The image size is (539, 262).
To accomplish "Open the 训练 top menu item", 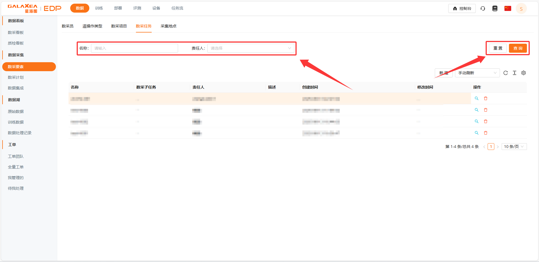I will (99, 8).
